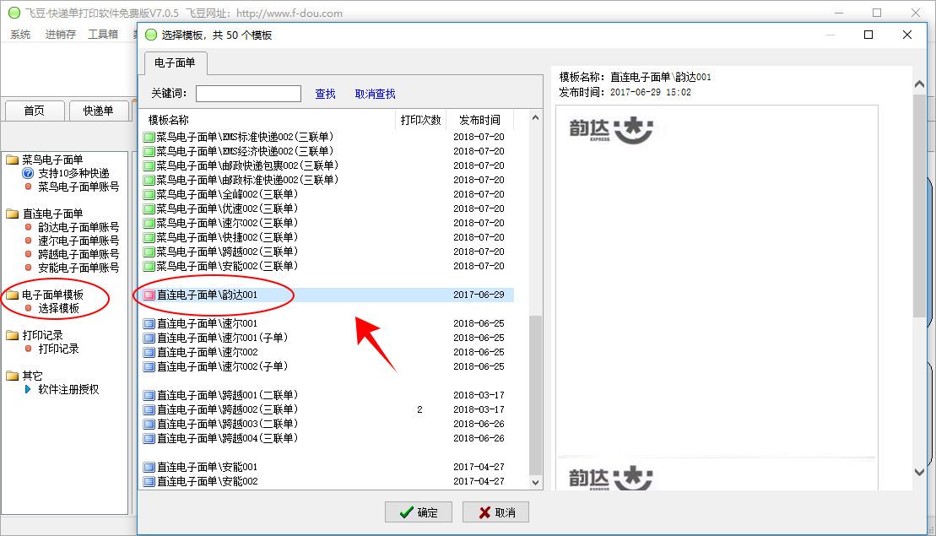Click the 菜鸟电子面单 folder icon
This screenshot has height=536, width=936.
pos(13,160)
